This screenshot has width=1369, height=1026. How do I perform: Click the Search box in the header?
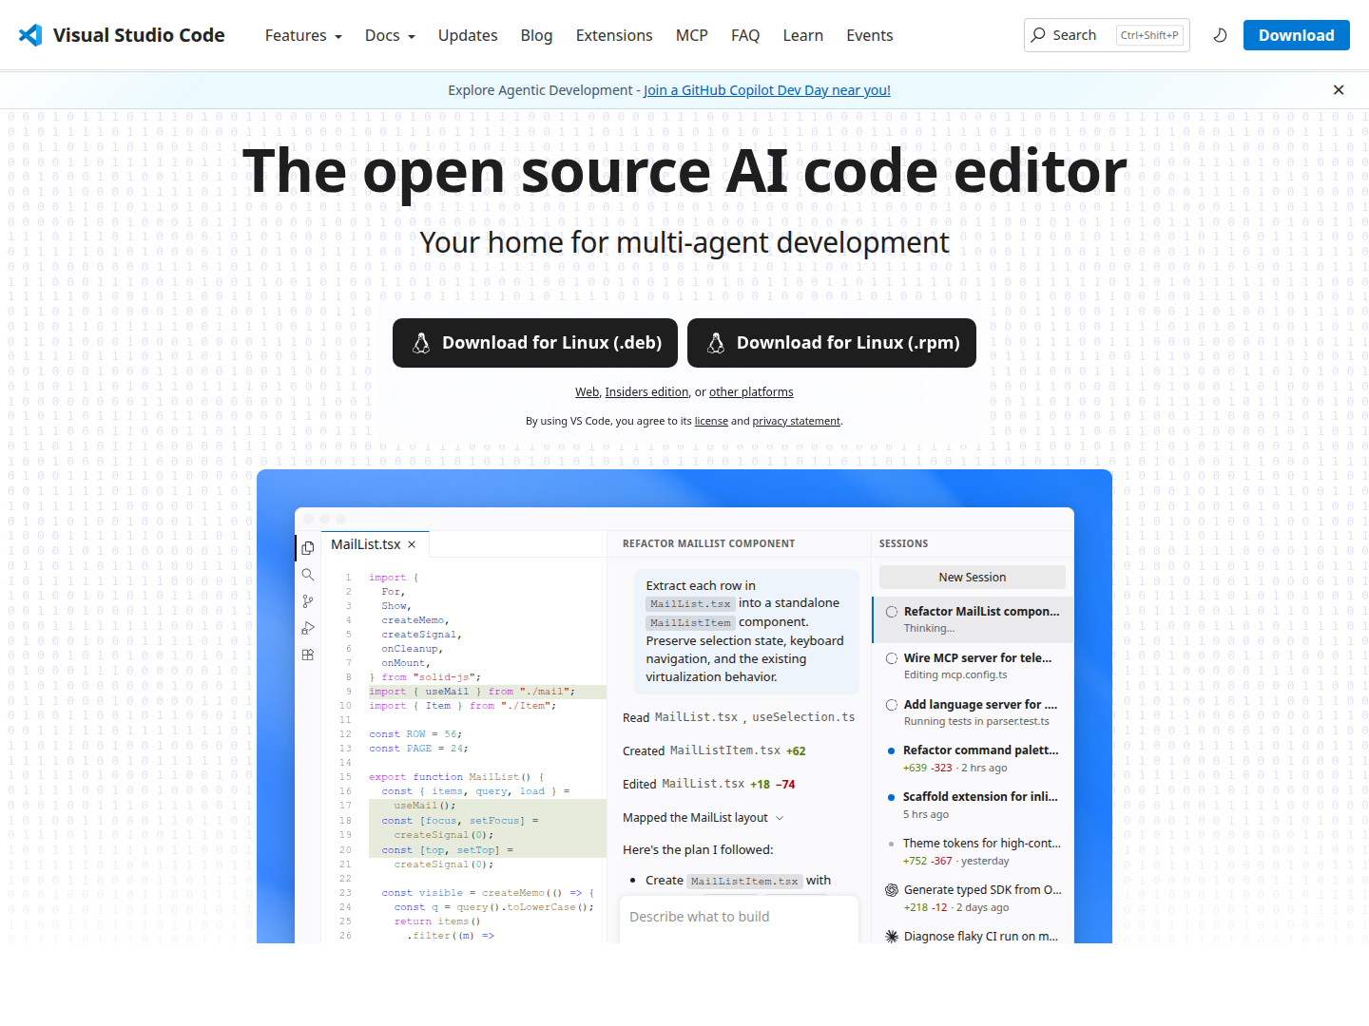tap(1107, 35)
